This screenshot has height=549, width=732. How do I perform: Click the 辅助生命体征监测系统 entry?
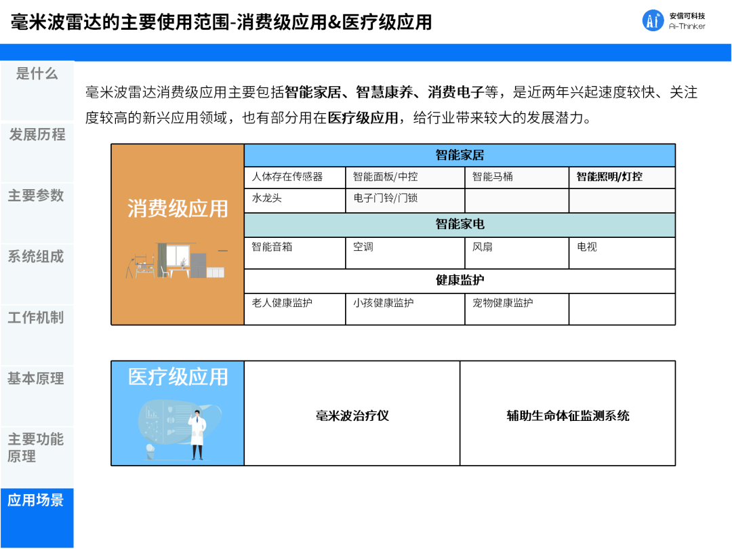click(x=568, y=416)
